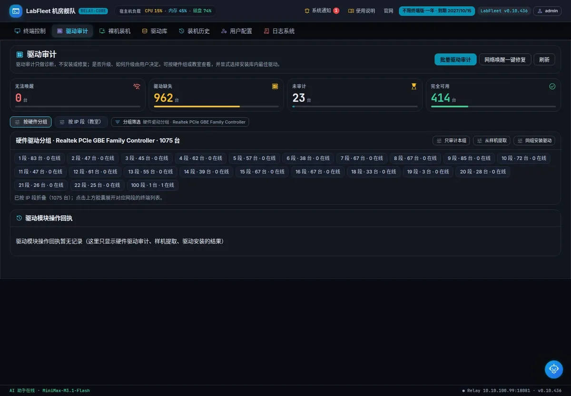
Task: Click 从样机提取 button
Action: 492,141
